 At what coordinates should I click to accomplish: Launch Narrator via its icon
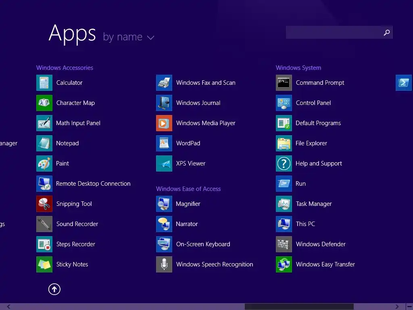tap(164, 224)
